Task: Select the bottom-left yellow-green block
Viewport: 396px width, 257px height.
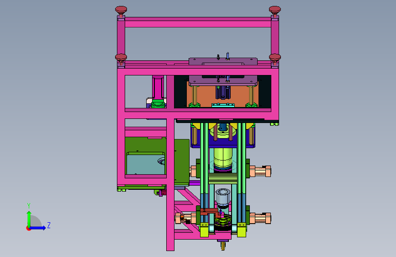Action: [x=204, y=230]
